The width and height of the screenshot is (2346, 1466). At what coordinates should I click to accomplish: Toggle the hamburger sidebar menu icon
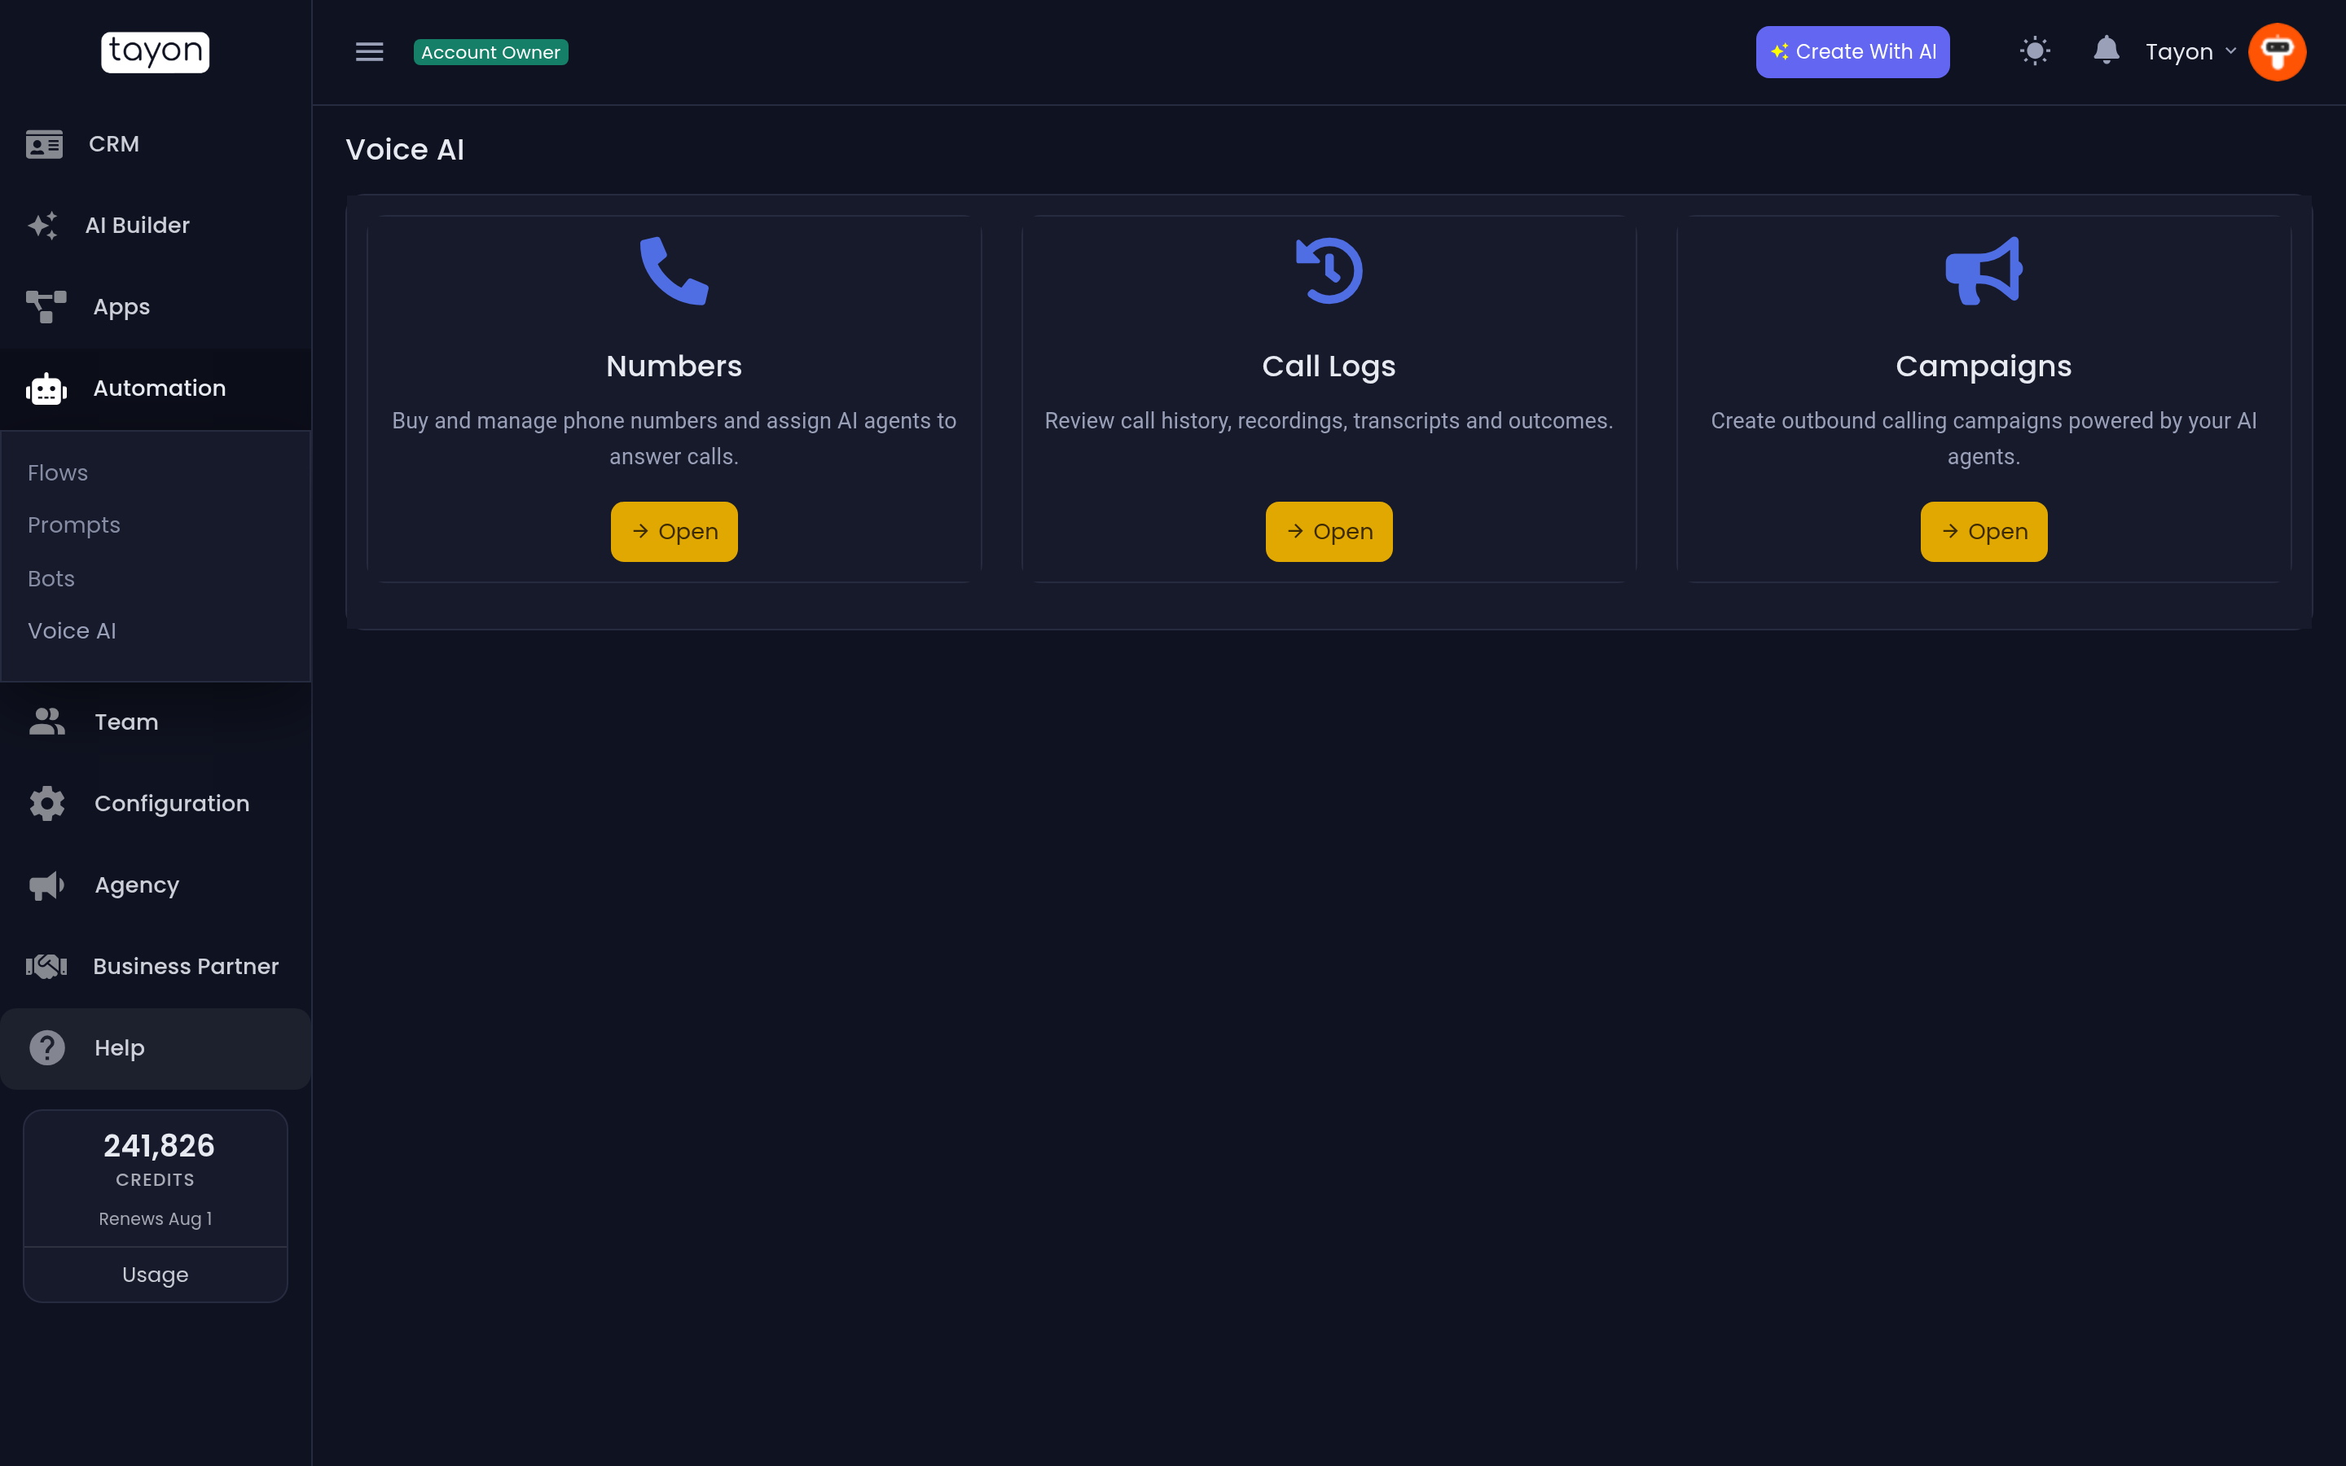click(369, 51)
